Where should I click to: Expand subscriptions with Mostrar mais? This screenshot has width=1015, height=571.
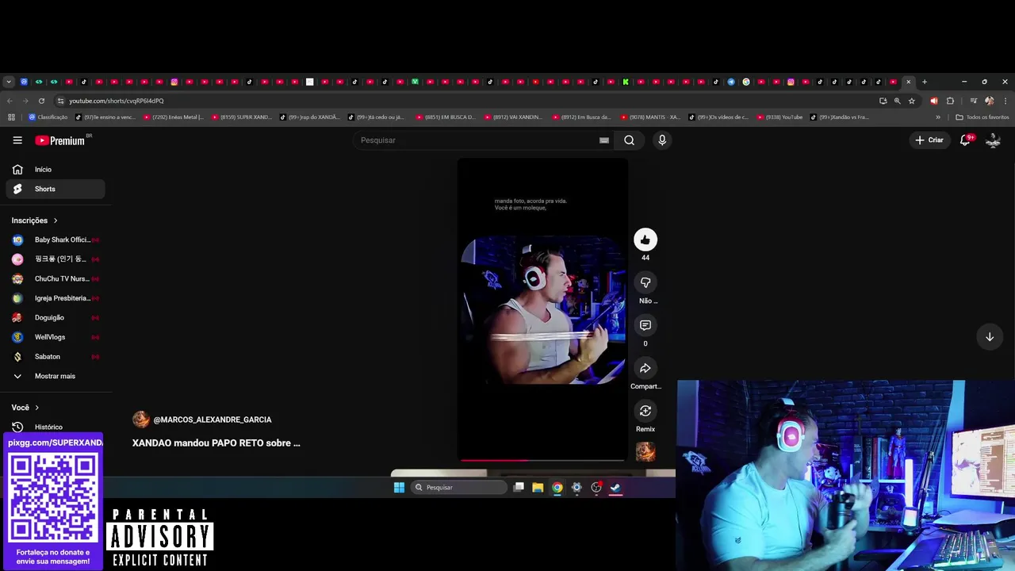[56, 376]
